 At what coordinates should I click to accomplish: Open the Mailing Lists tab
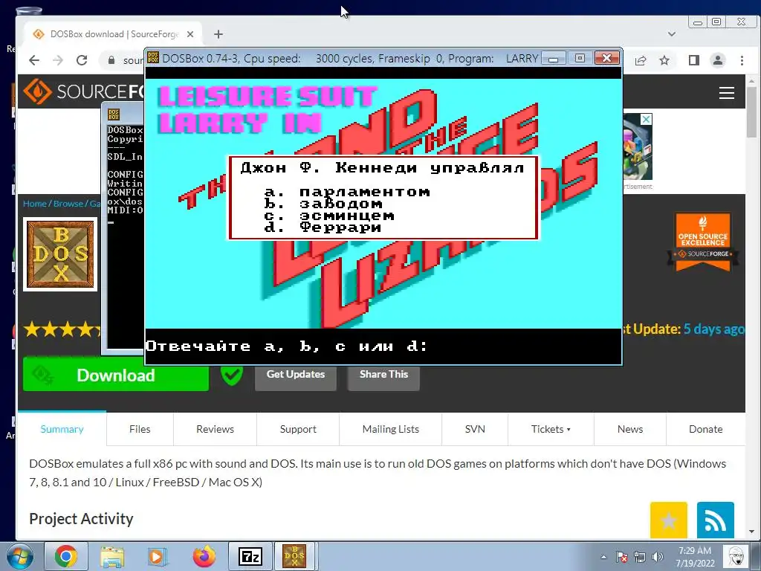coord(391,429)
